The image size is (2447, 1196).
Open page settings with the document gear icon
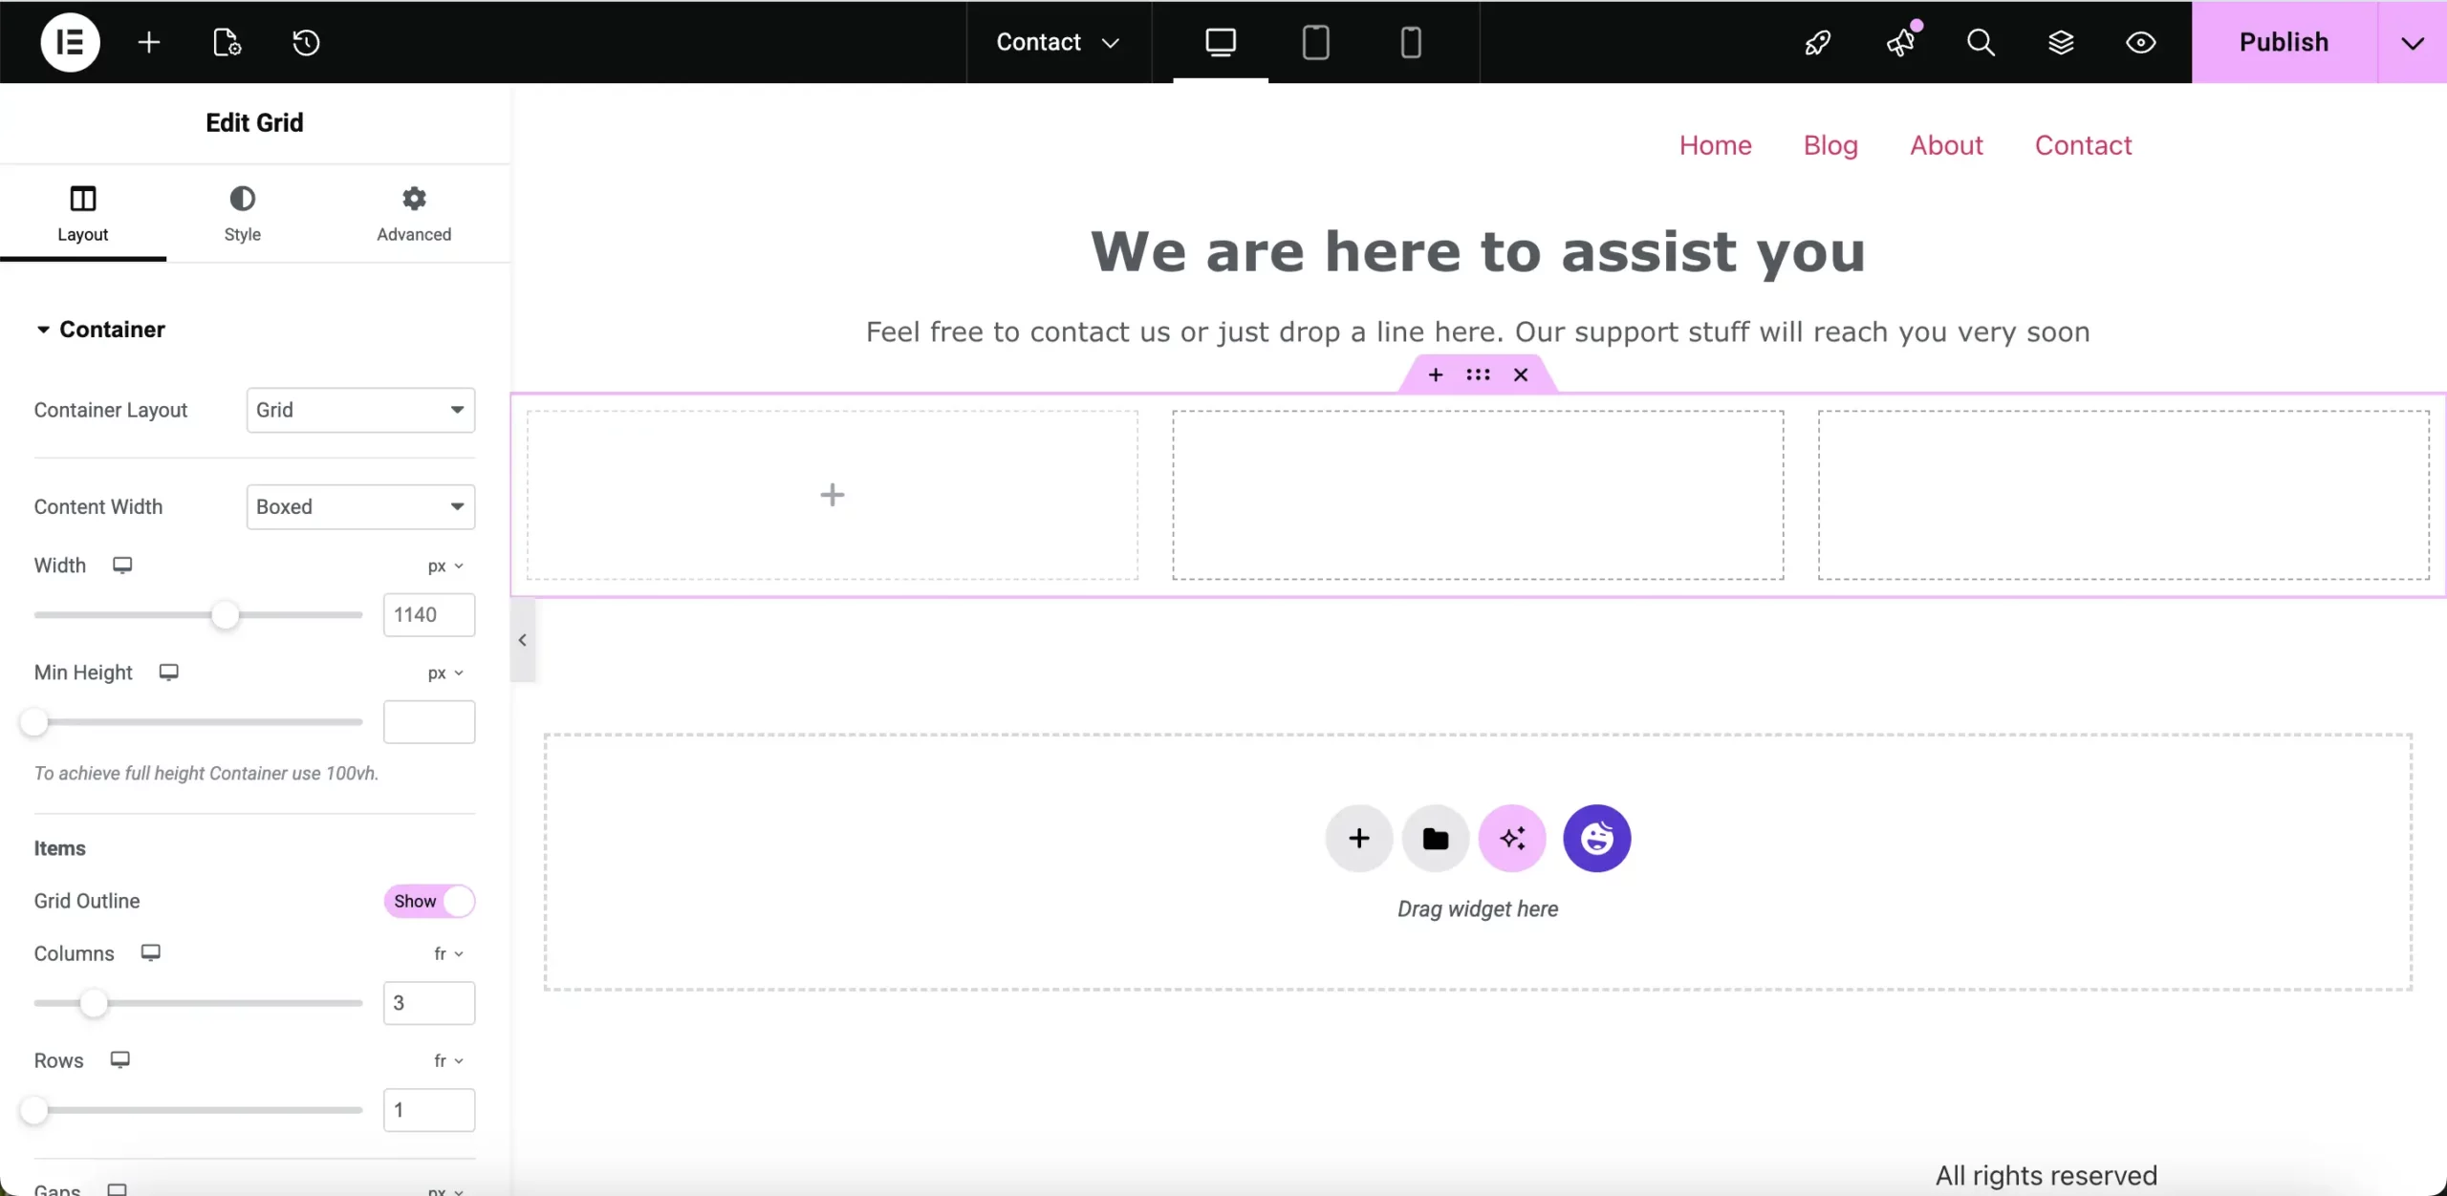pos(226,42)
